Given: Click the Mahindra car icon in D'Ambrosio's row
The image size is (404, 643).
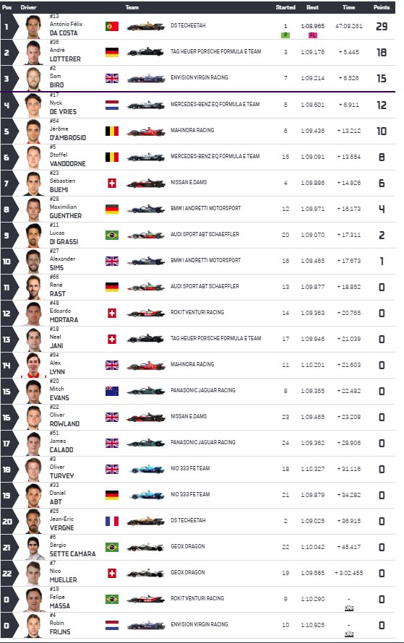Looking at the screenshot, I should [145, 131].
